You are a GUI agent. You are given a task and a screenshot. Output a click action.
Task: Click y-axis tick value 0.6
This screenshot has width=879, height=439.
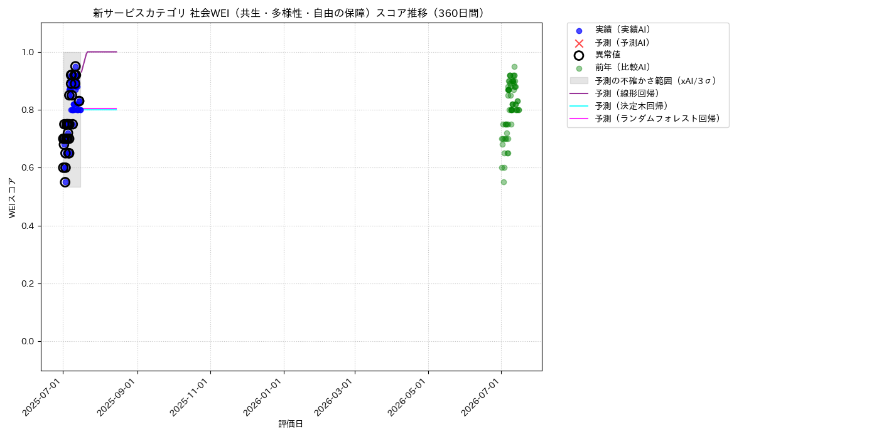tap(28, 167)
